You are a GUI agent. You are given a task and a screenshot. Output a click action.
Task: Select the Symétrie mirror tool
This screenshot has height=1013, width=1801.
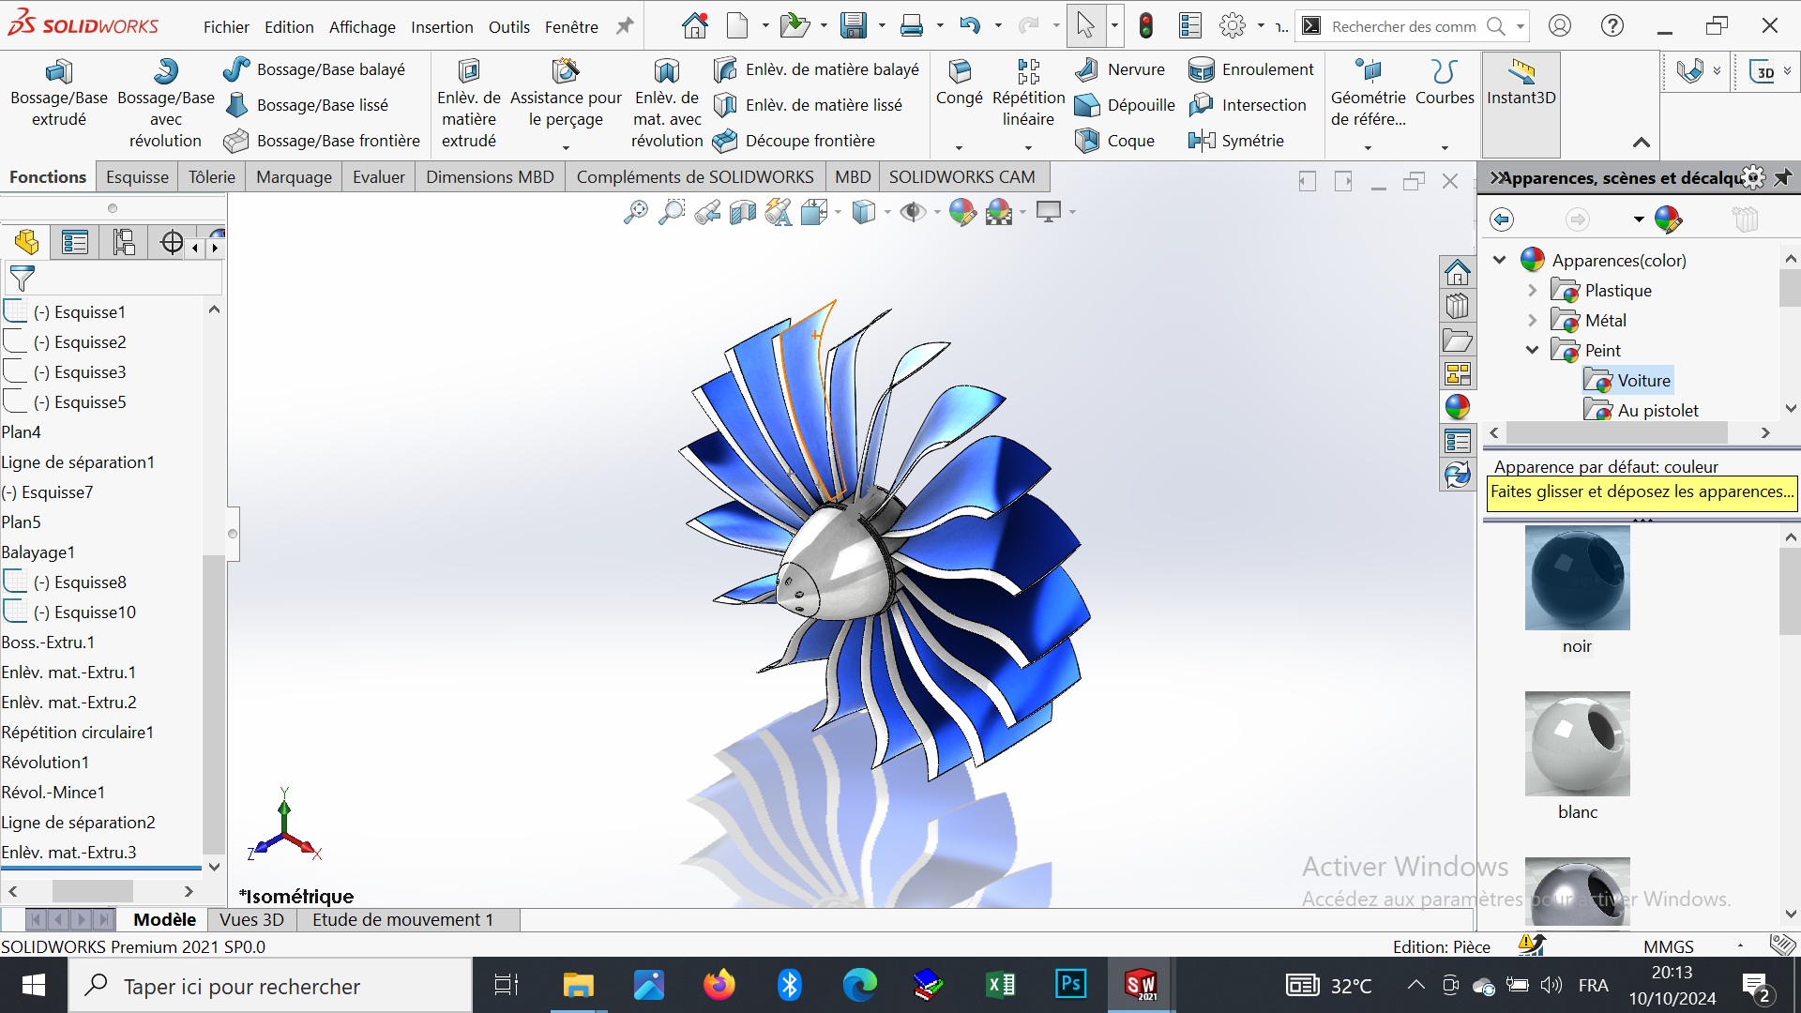point(1235,141)
